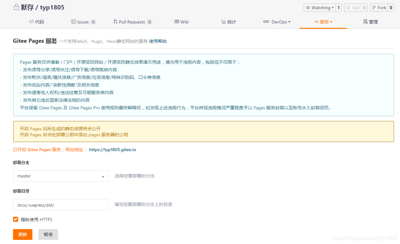Viewport: 400px width, 244px height.
Task: Click the Gitee Pages 服务 heading
Action: [x=35, y=41]
